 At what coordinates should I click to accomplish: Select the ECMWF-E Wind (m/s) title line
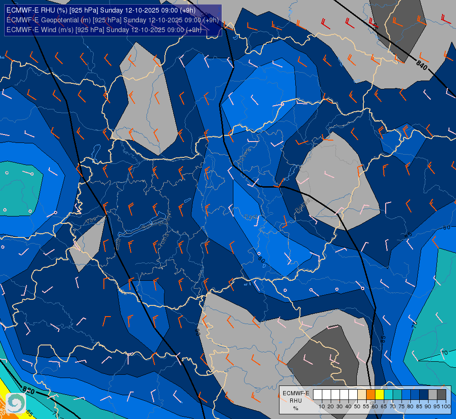pos(104,30)
